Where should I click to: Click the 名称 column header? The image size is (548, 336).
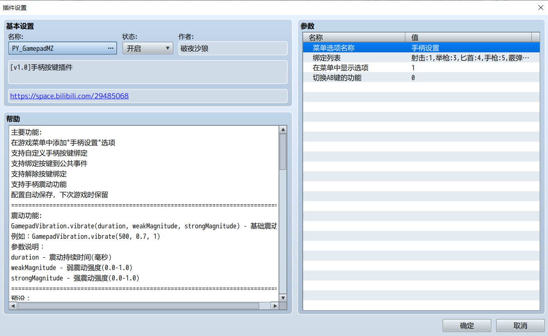click(x=354, y=37)
